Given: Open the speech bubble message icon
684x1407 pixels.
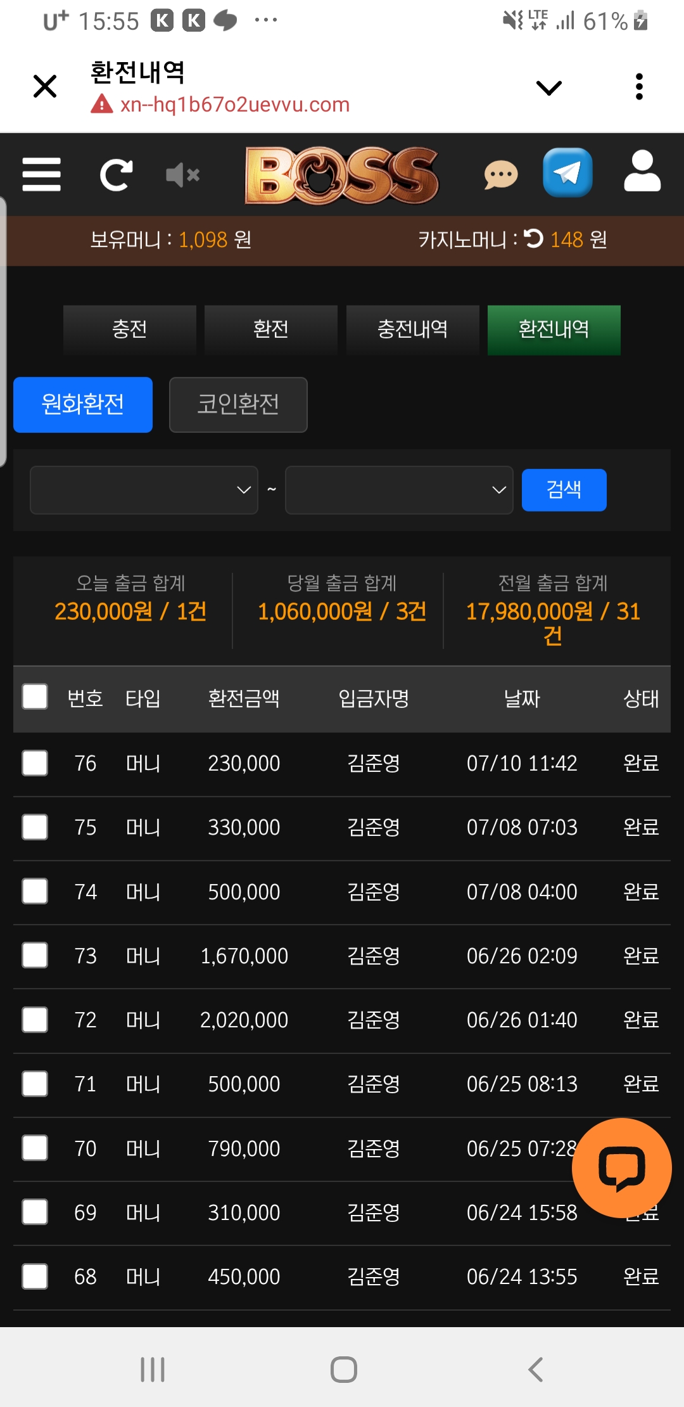Looking at the screenshot, I should pyautogui.click(x=501, y=175).
